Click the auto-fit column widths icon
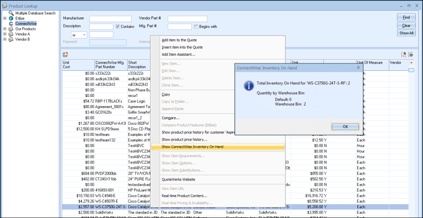This screenshot has width=423, height=218. click(x=411, y=54)
